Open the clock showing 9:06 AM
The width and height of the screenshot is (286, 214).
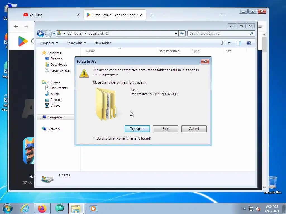coord(272,209)
